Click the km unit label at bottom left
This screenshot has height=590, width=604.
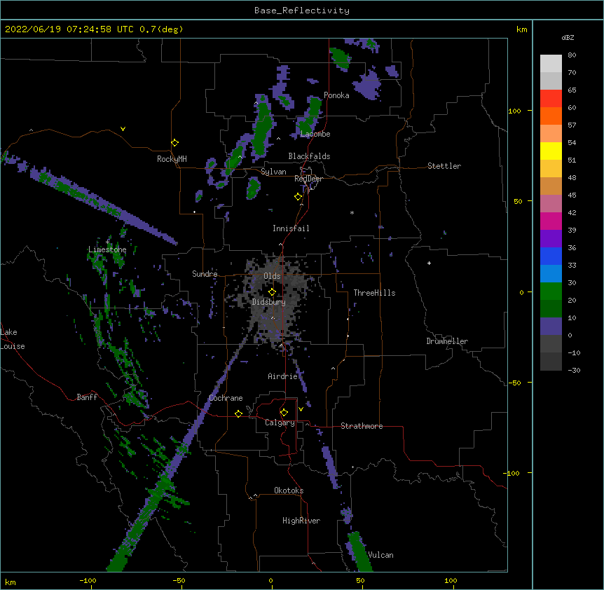pyautogui.click(x=11, y=582)
